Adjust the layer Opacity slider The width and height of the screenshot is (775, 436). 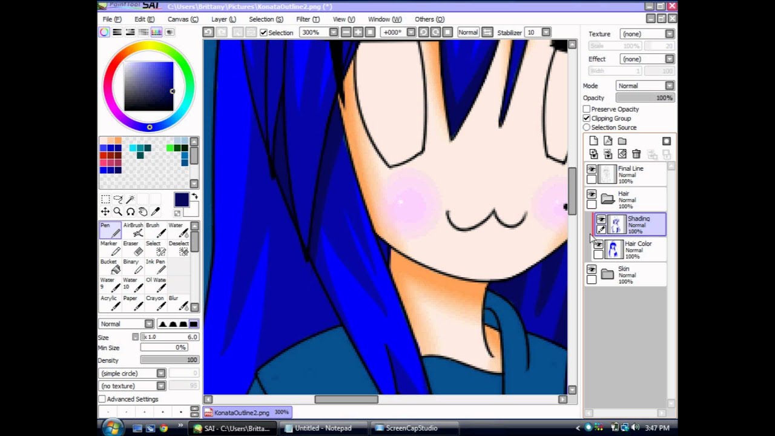point(645,97)
